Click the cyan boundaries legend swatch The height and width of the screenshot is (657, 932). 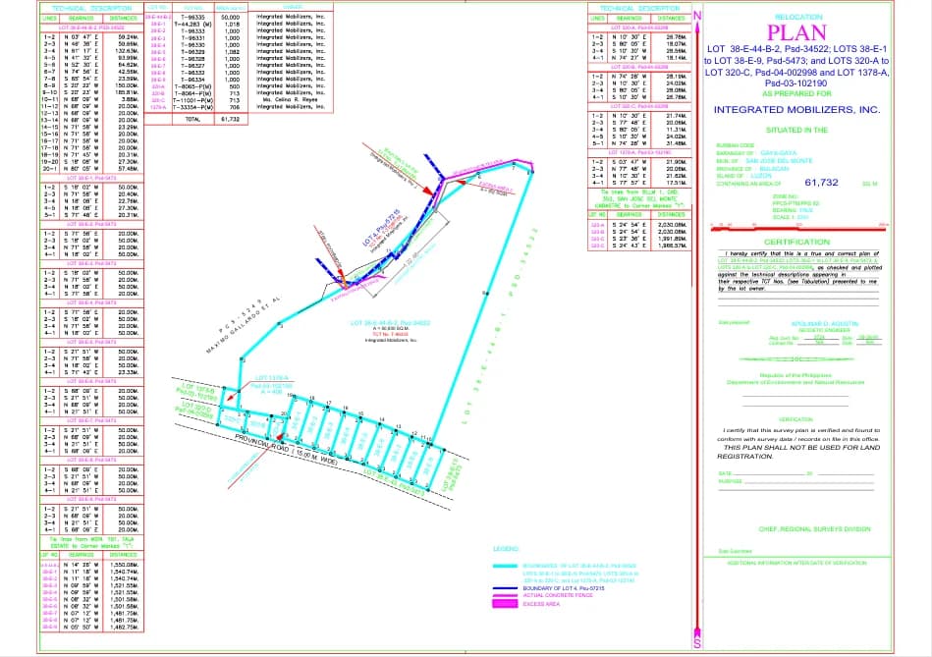click(505, 566)
